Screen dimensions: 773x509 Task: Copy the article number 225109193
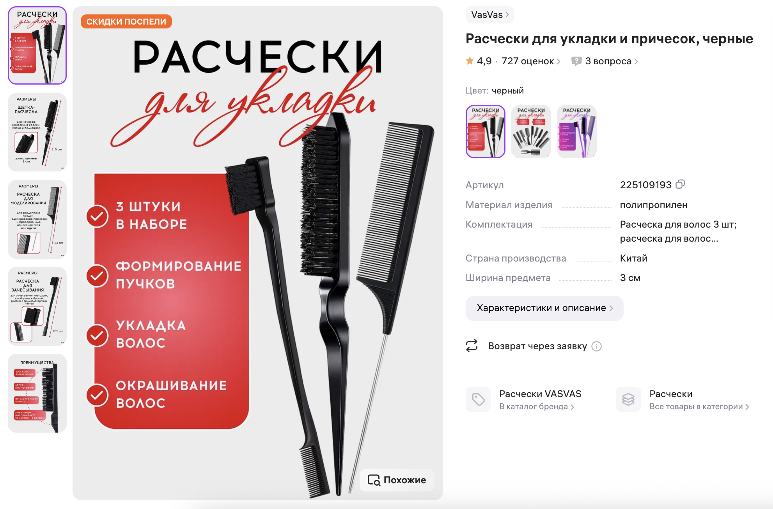tap(680, 184)
